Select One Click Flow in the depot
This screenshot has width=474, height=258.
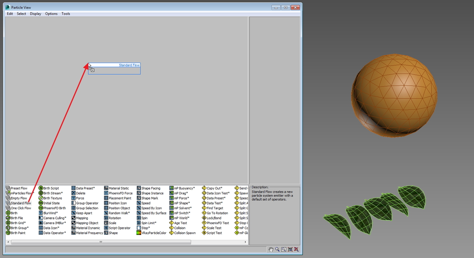[x=18, y=208]
